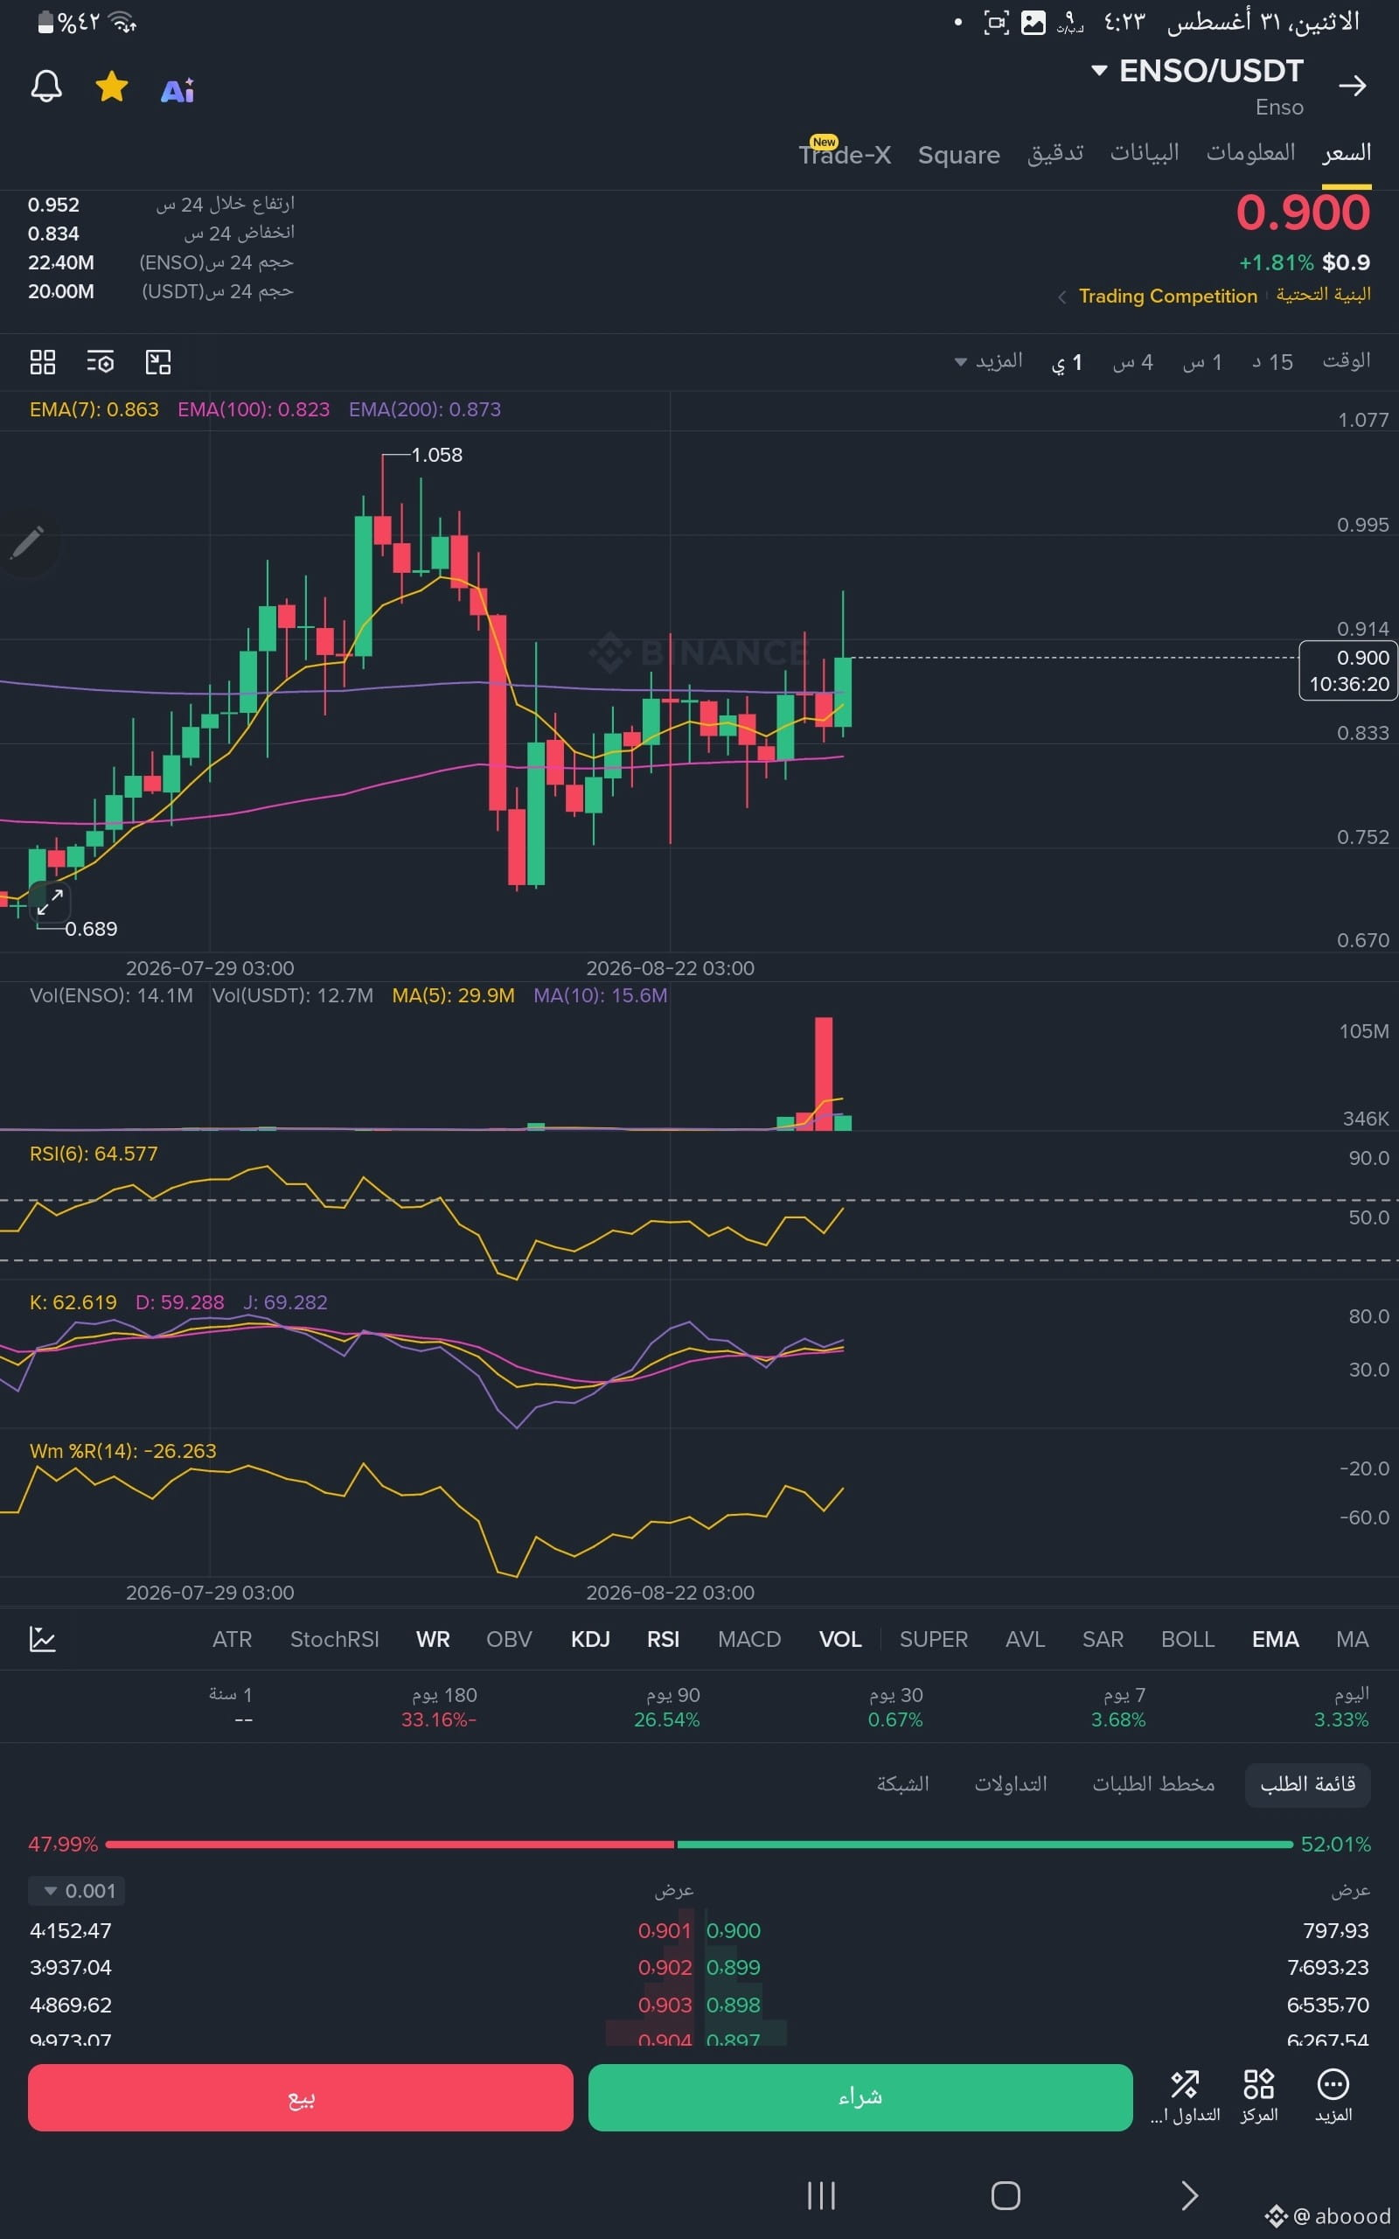The height and width of the screenshot is (2239, 1399).
Task: Open the pencil drawing tools icon
Action: pos(28,543)
